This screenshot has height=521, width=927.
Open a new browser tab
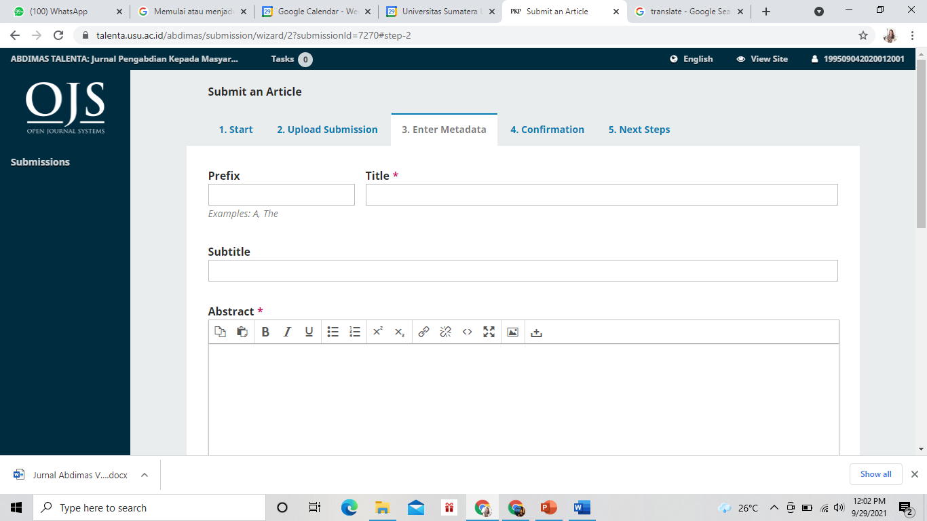click(x=766, y=12)
